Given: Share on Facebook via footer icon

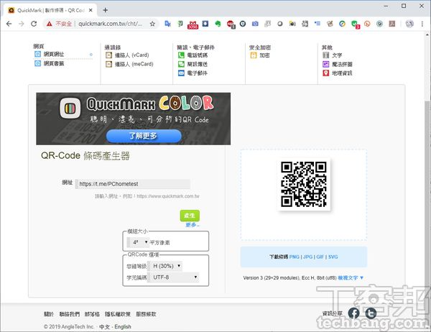Looking at the screenshot, I should [x=354, y=313].
